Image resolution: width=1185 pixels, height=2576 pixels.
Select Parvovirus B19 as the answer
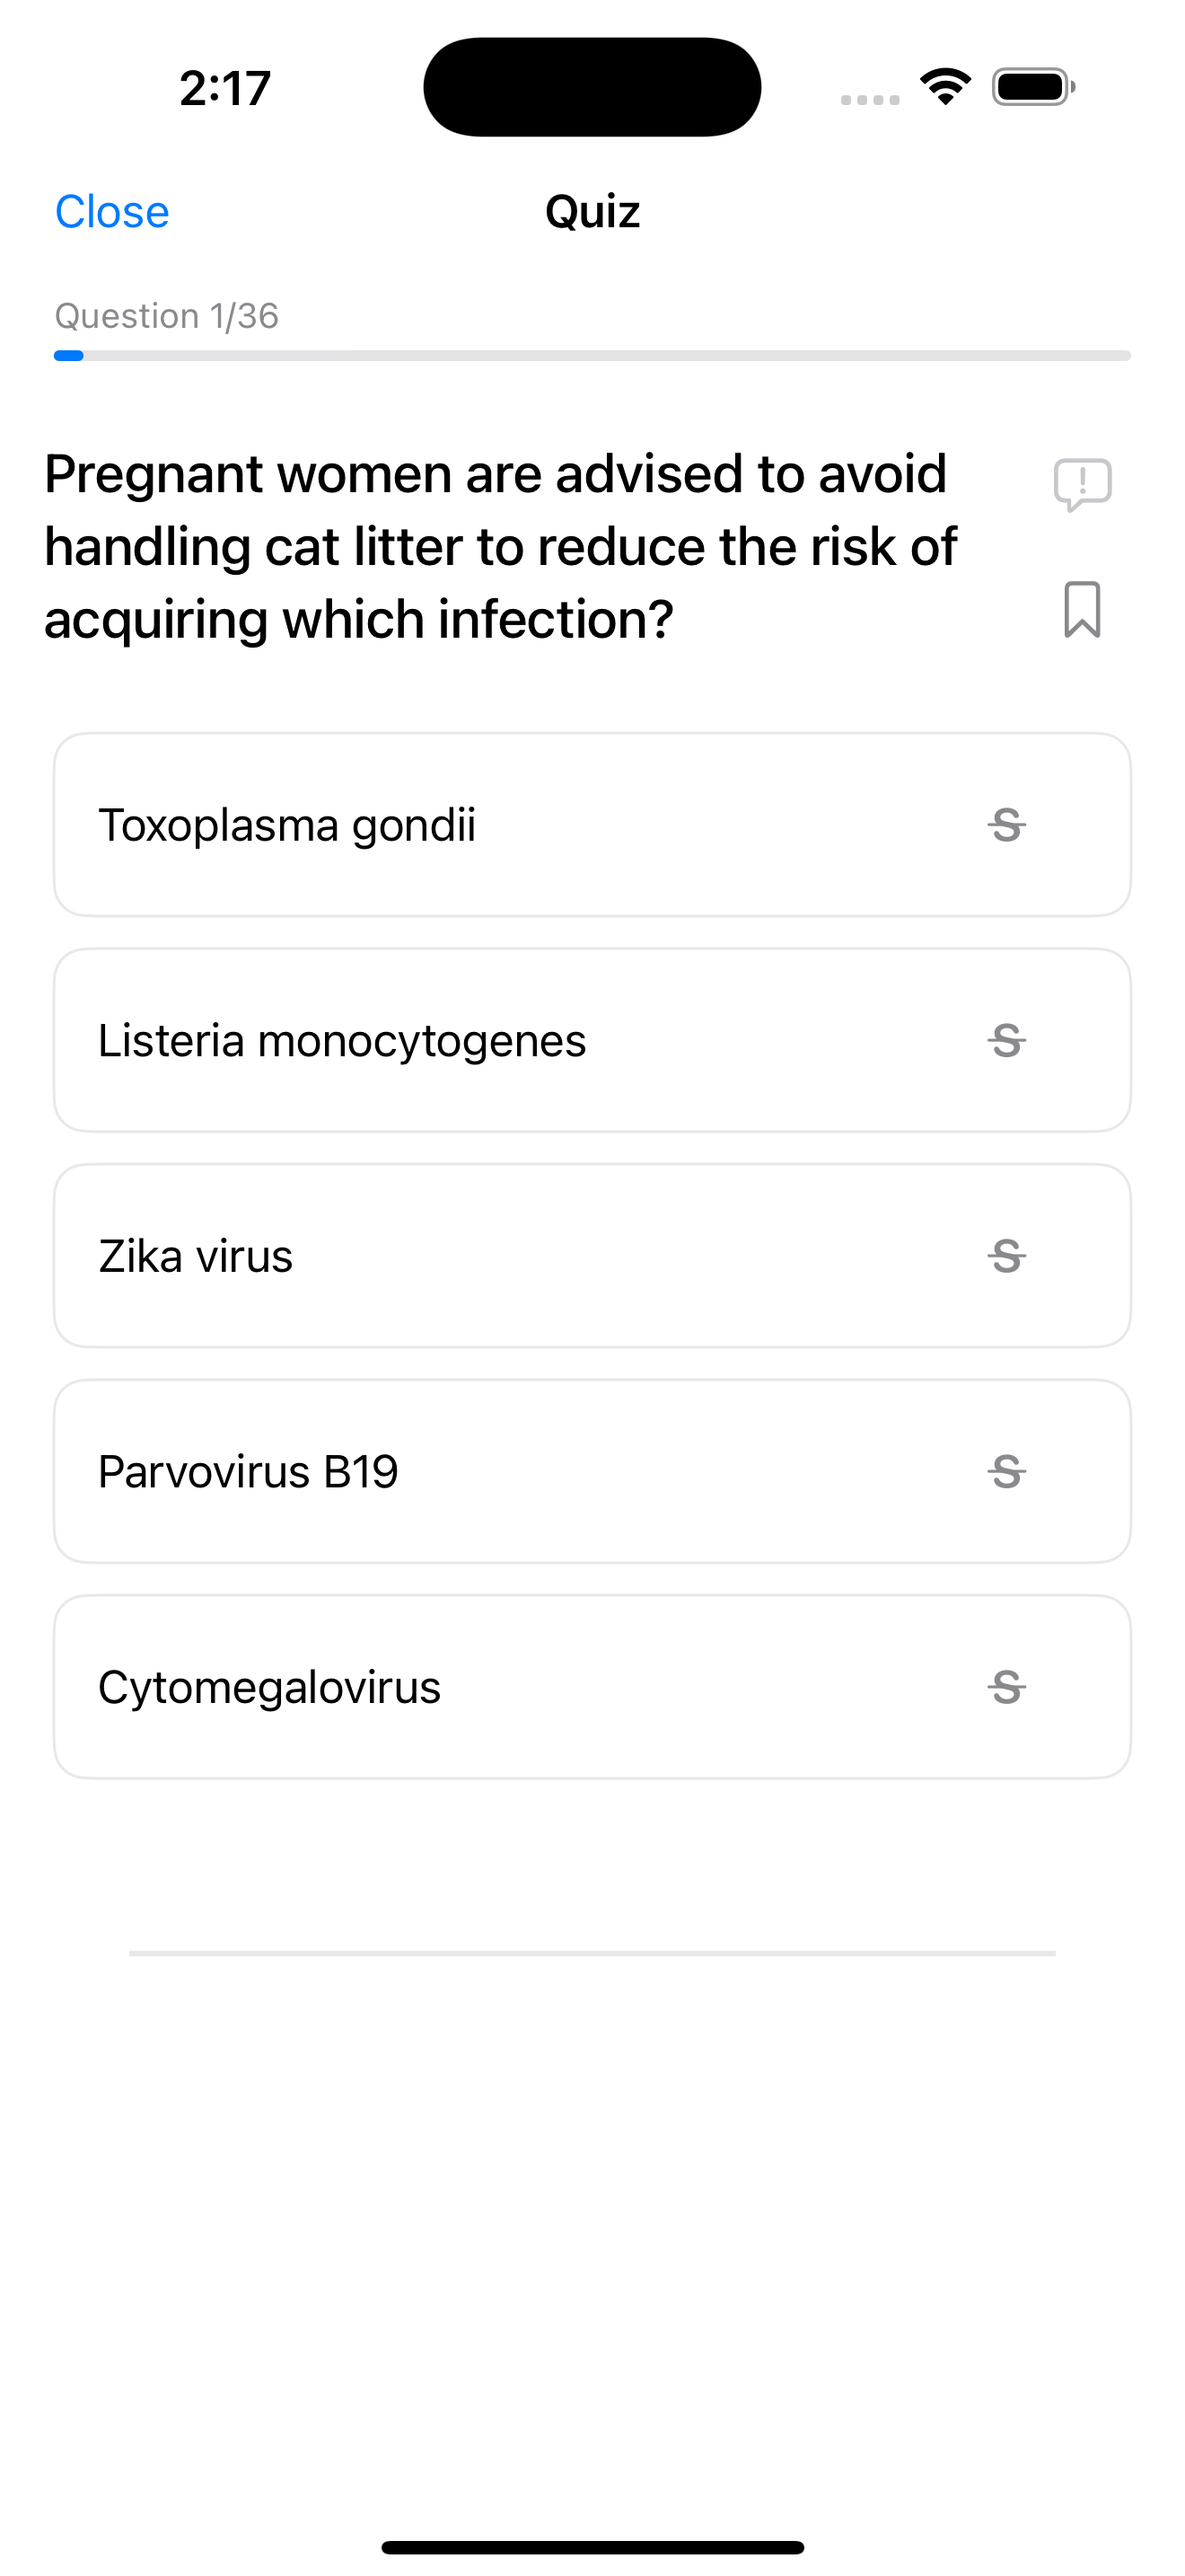coord(592,1472)
